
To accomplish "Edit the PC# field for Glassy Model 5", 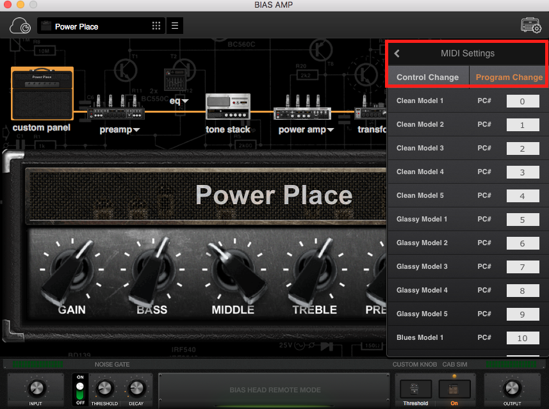I will pyautogui.click(x=523, y=314).
